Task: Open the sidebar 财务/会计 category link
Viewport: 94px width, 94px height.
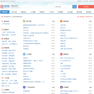Action: click(x=11, y=53)
